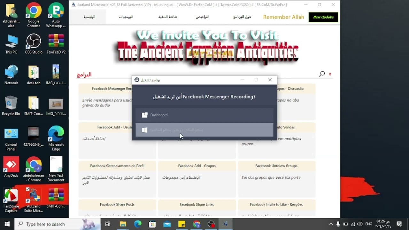The width and height of the screenshot is (409, 230).
Task: Show hidden system tray icons
Action: pos(331,224)
